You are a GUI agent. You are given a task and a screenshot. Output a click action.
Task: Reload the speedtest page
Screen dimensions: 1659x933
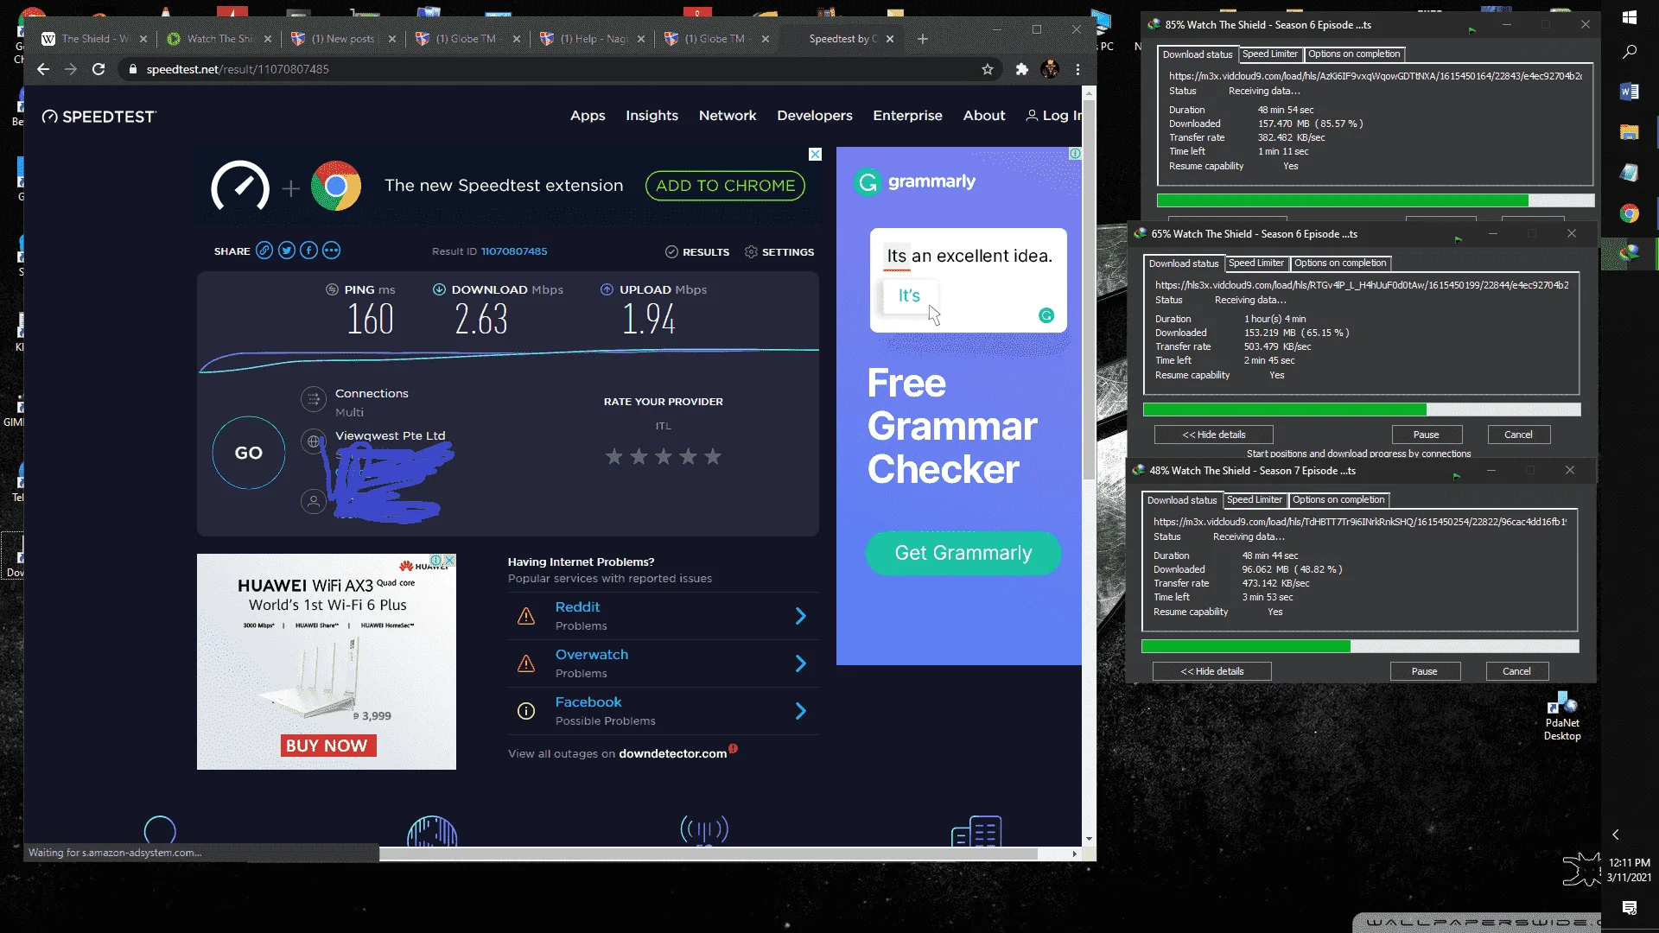click(99, 69)
